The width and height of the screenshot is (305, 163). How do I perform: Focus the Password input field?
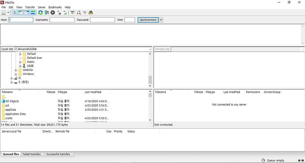coord(102,20)
